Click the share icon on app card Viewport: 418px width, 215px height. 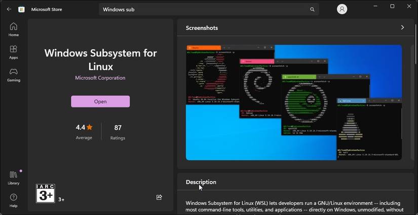coord(159,197)
